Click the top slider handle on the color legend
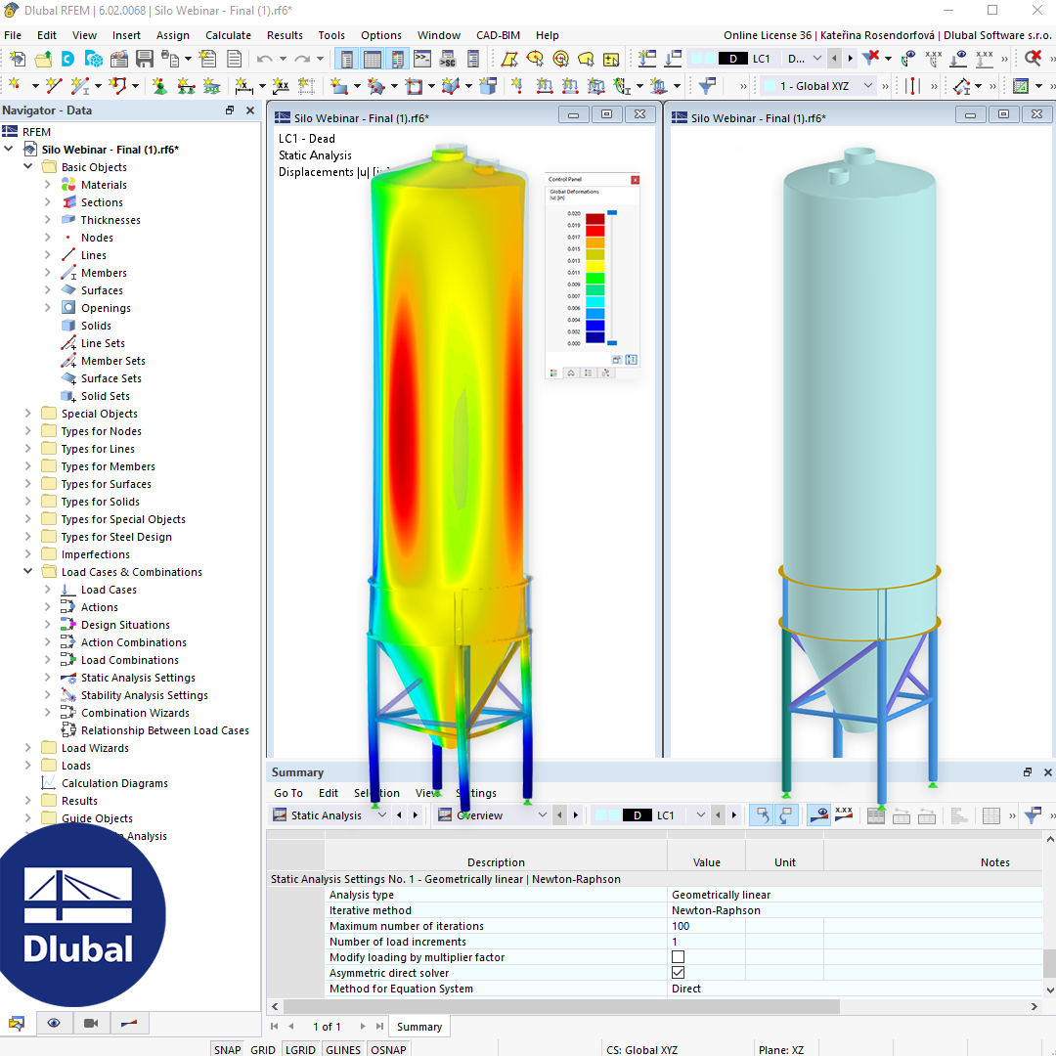The width and height of the screenshot is (1056, 1056). tap(612, 213)
